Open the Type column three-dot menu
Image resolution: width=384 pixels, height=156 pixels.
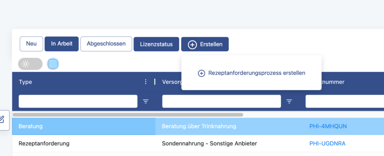click(146, 82)
